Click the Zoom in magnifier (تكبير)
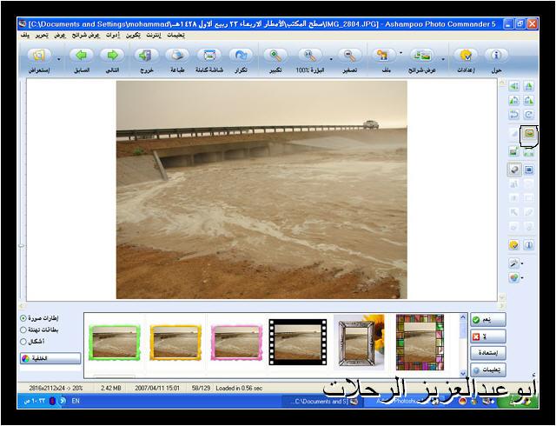Screen dimensions: 556x426 [x=275, y=56]
